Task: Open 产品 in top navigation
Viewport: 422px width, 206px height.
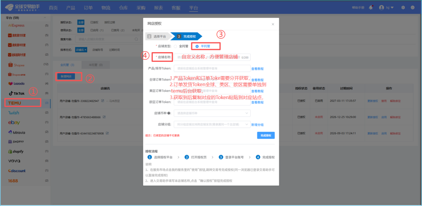Action: (71, 8)
